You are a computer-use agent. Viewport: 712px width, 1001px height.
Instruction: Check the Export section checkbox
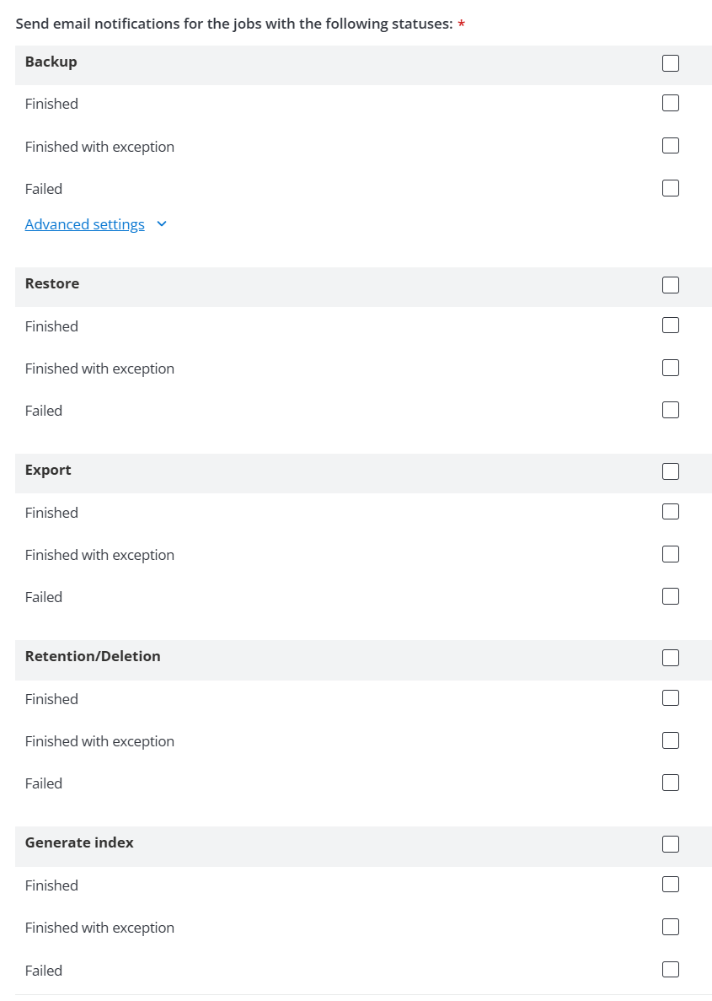coord(670,471)
